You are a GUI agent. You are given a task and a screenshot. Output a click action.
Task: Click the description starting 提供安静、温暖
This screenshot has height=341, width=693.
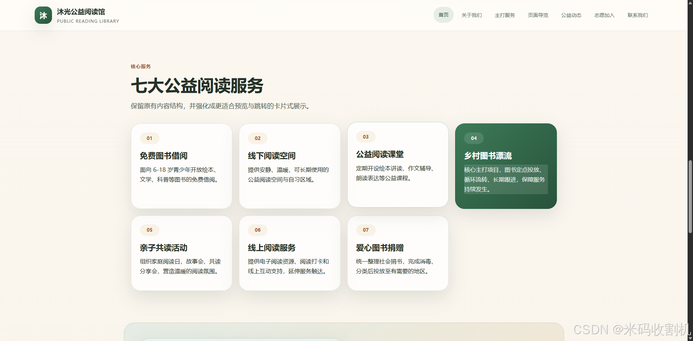288,175
